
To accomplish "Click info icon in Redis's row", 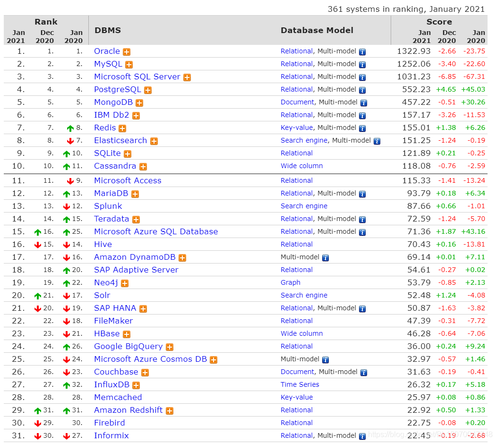I will tap(362, 128).
